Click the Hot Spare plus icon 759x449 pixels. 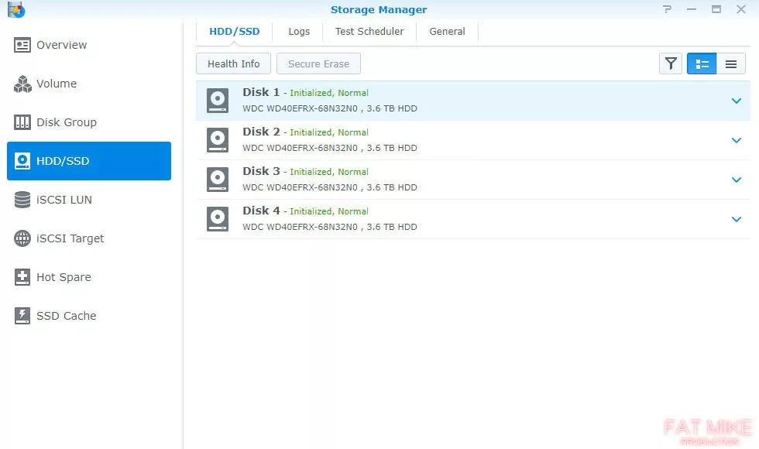pyautogui.click(x=22, y=277)
